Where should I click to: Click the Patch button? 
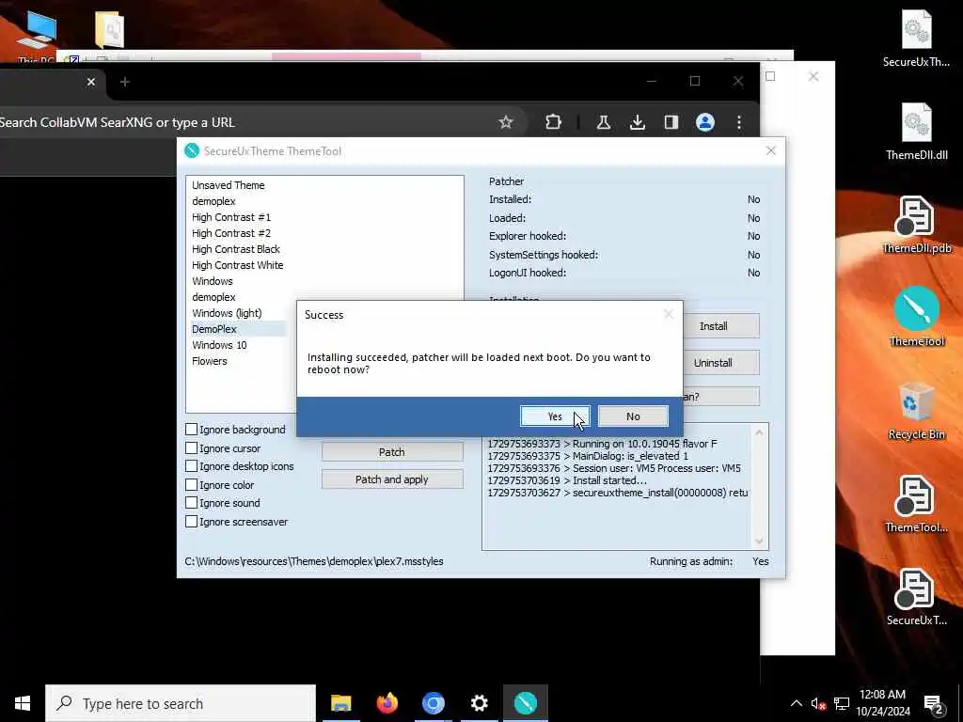[392, 452]
